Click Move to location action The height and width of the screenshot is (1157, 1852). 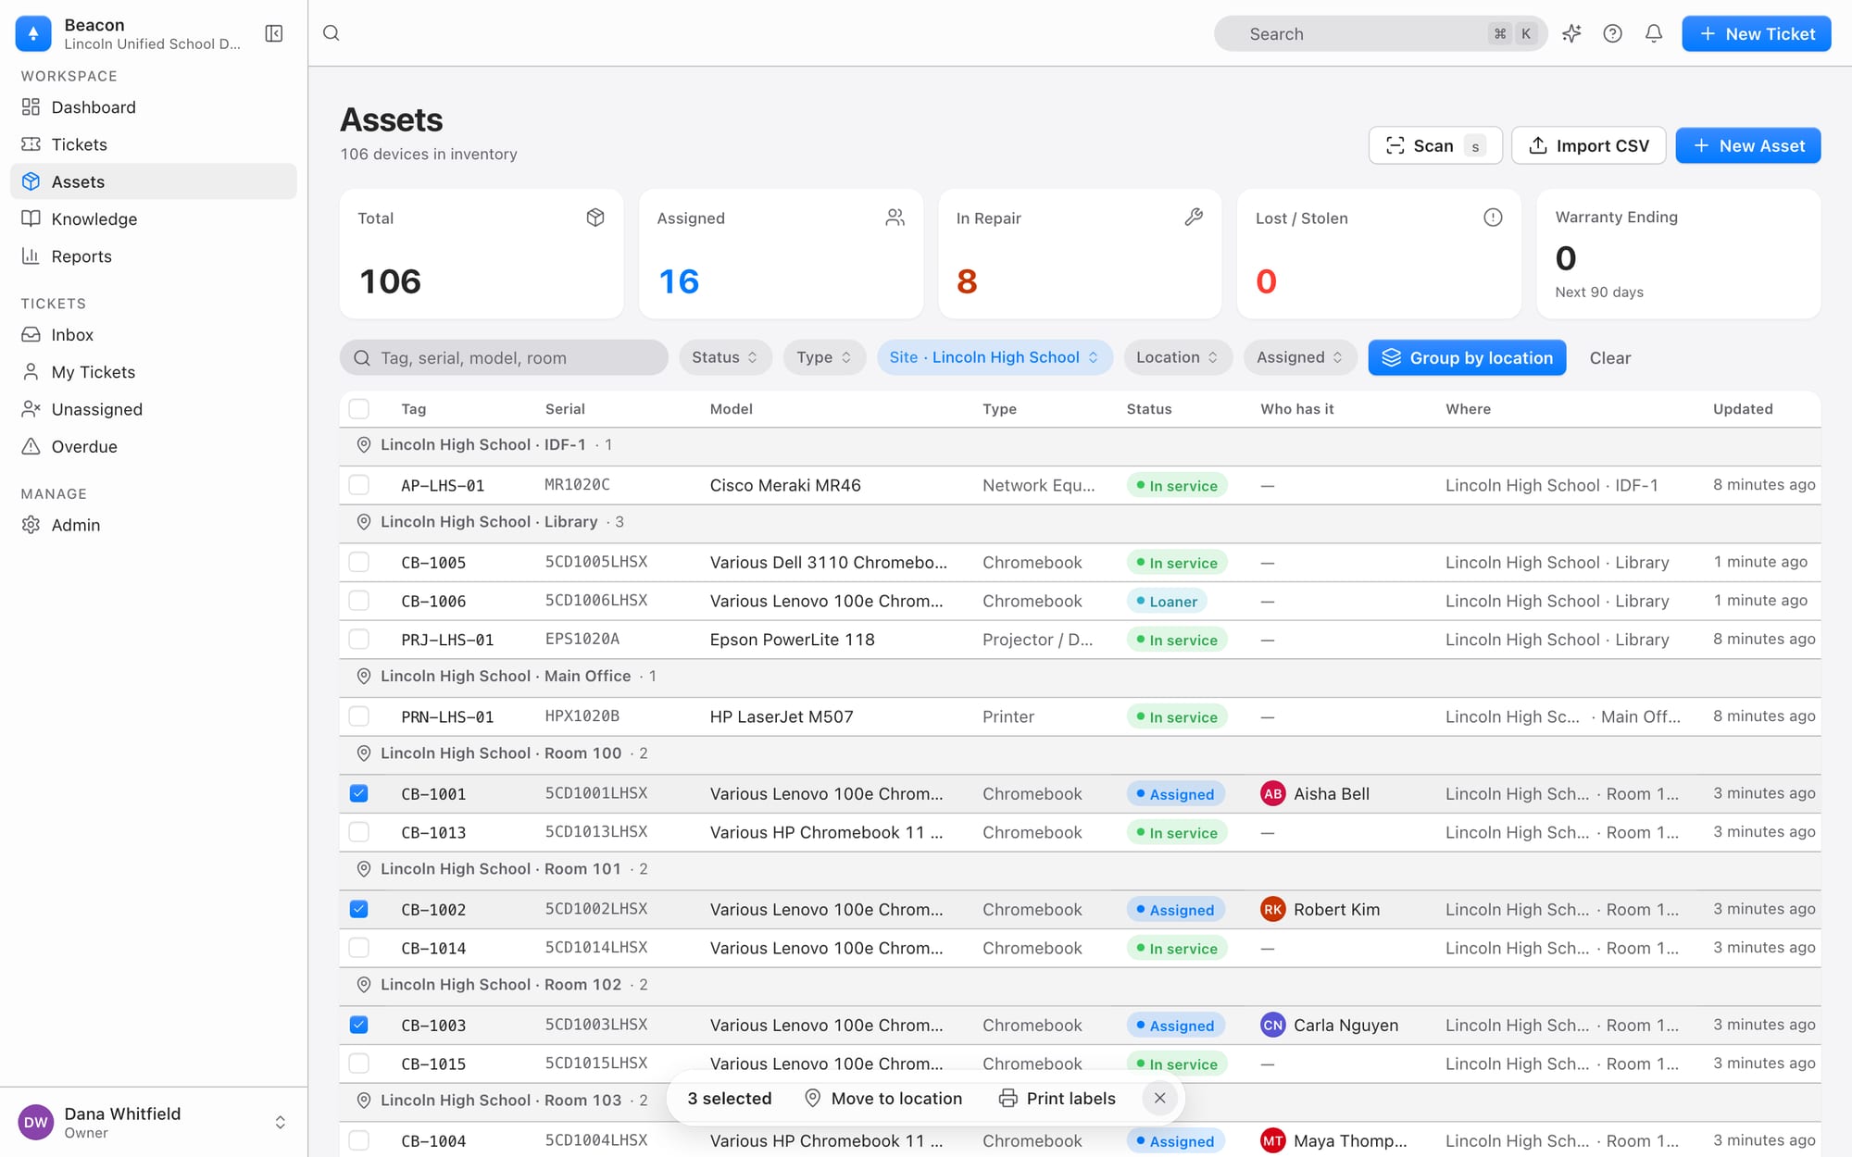(x=883, y=1099)
